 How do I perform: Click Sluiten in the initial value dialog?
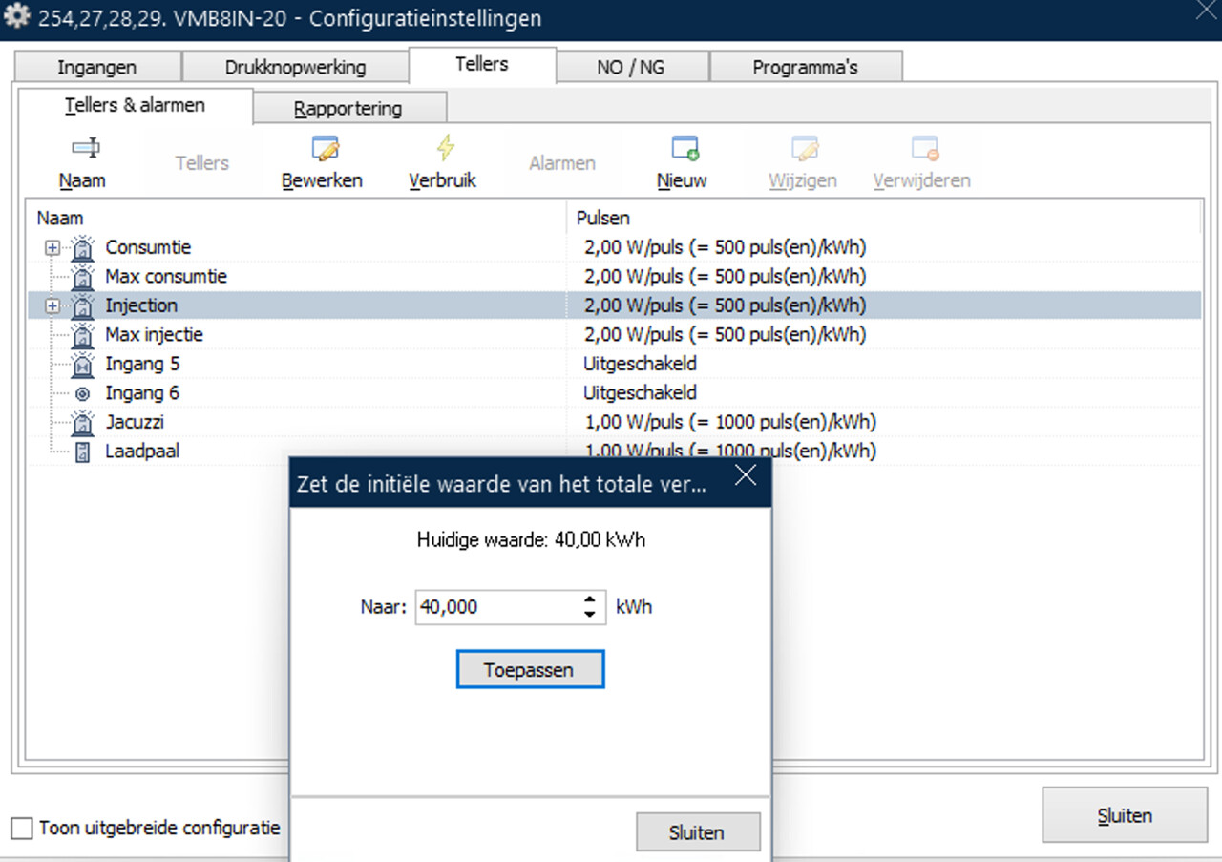coord(697,832)
